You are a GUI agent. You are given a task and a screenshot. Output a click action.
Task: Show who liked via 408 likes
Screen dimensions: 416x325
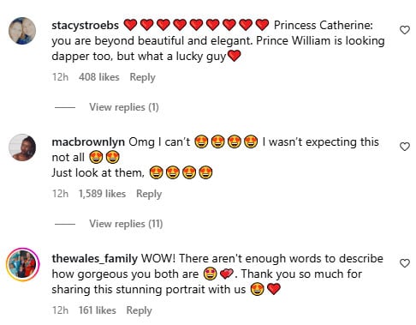click(99, 77)
